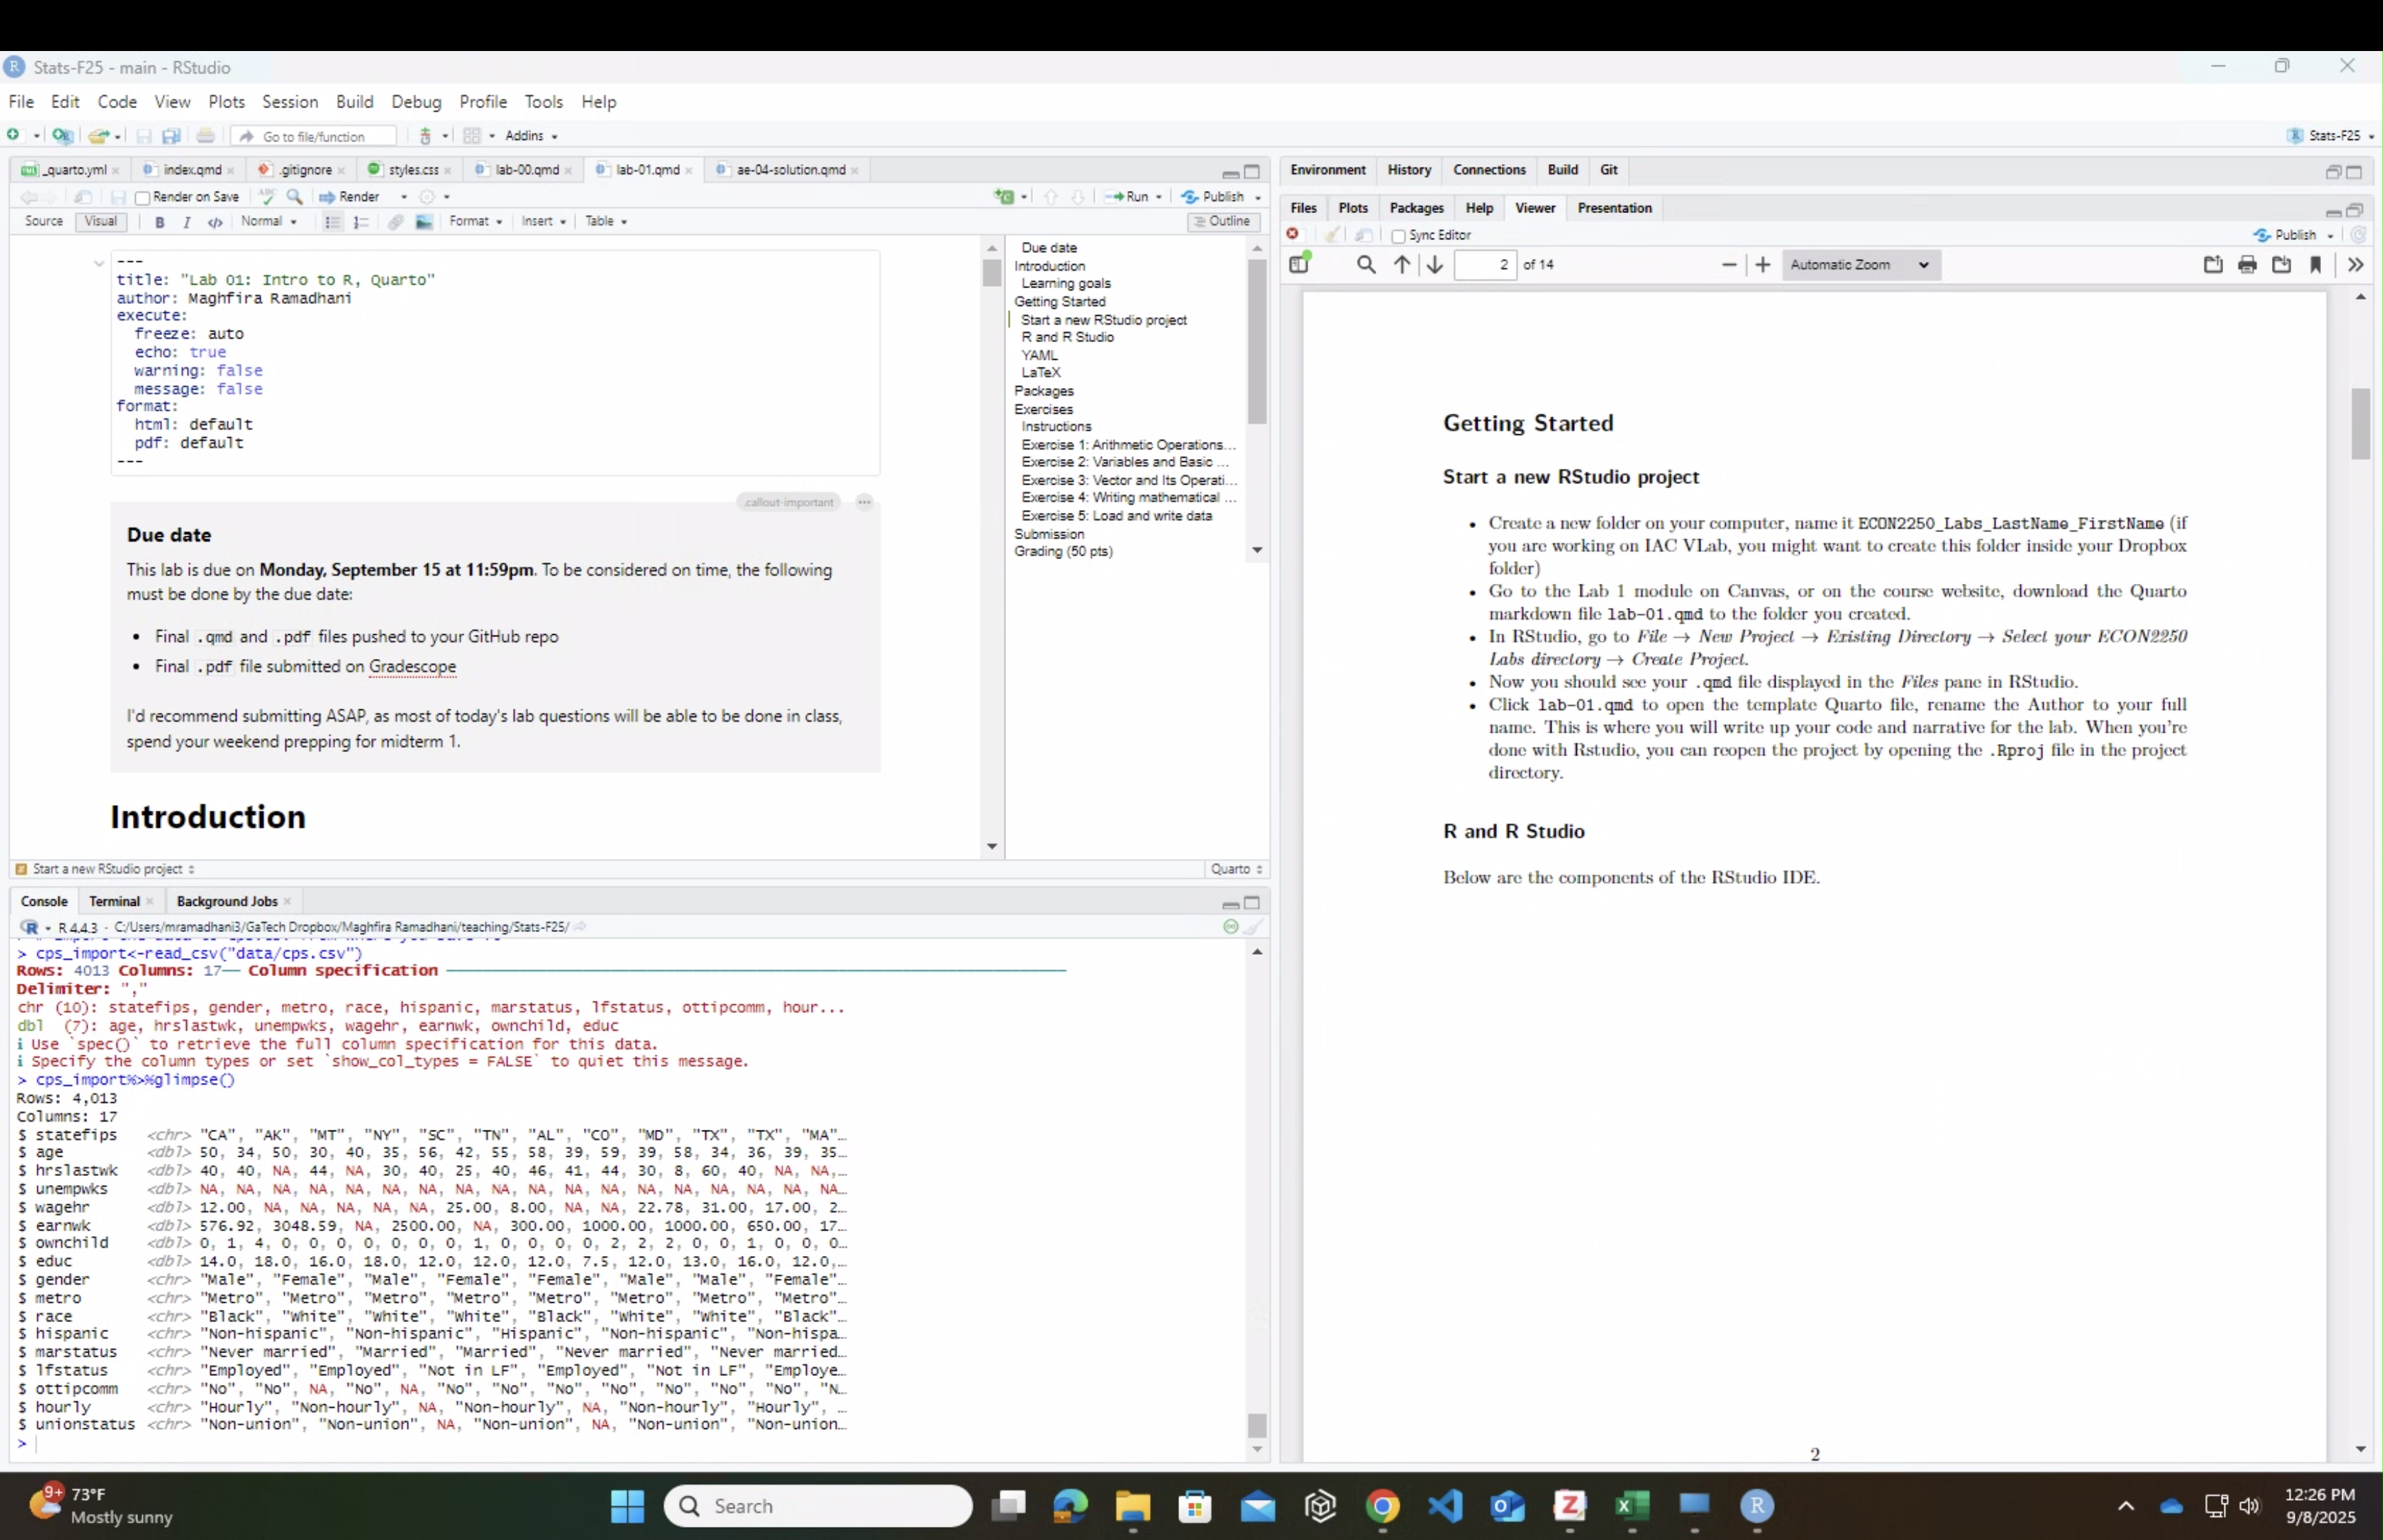
Task: Click the Create a Project icon
Action: pos(62,135)
